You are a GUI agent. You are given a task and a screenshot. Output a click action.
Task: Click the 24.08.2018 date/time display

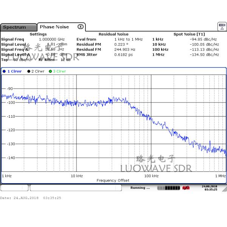point(210,188)
